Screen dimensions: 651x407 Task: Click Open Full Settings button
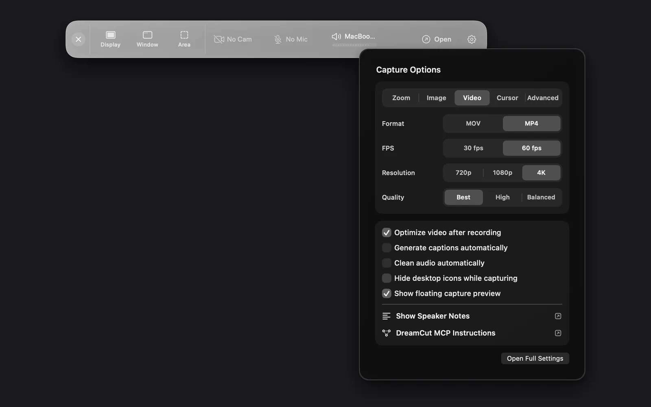pos(535,358)
